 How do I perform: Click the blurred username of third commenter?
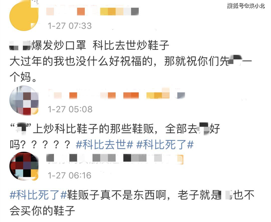pos(115,158)
